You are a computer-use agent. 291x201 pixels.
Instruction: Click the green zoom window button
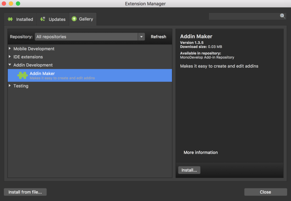pos(18,3)
